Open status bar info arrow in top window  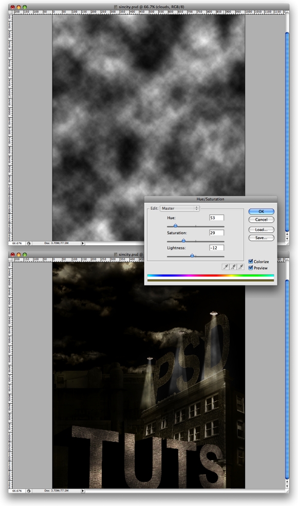[x=83, y=243]
